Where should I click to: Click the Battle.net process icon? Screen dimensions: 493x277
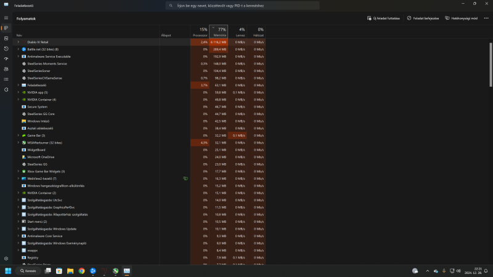click(x=24, y=49)
